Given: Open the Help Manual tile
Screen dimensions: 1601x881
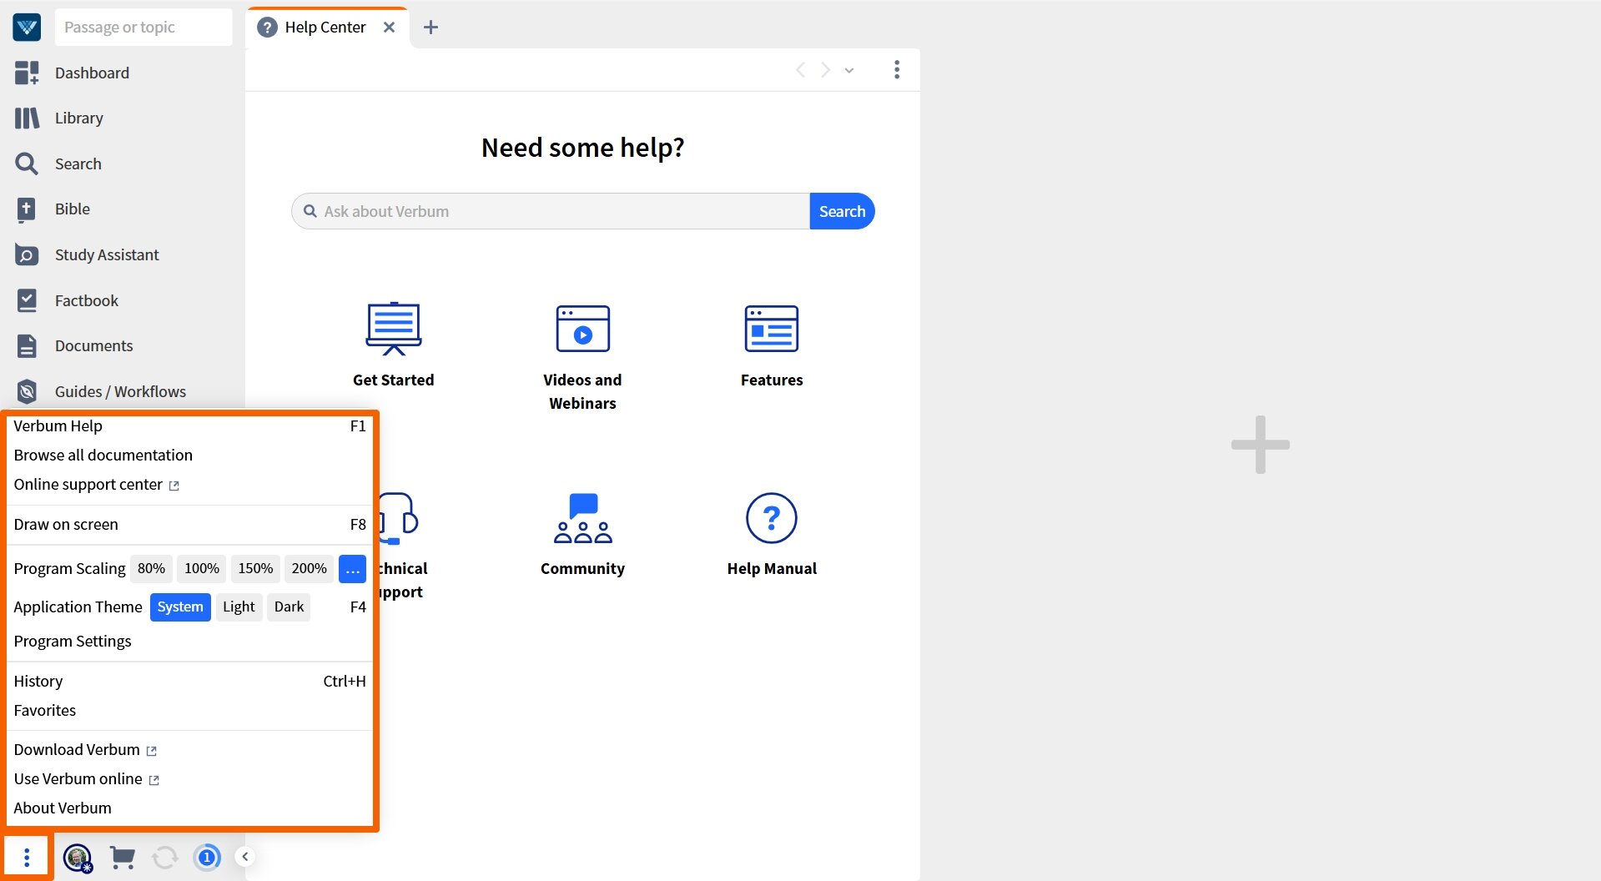Looking at the screenshot, I should point(772,536).
